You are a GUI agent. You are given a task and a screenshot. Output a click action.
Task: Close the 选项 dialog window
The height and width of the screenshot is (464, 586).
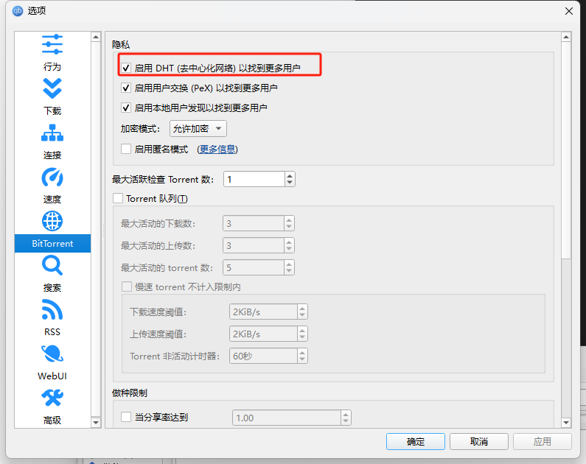(x=569, y=11)
